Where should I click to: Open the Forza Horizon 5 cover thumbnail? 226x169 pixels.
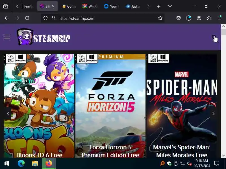(x=110, y=106)
